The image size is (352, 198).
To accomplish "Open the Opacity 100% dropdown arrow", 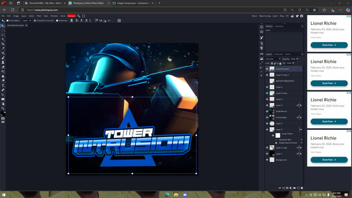I will (297, 59).
